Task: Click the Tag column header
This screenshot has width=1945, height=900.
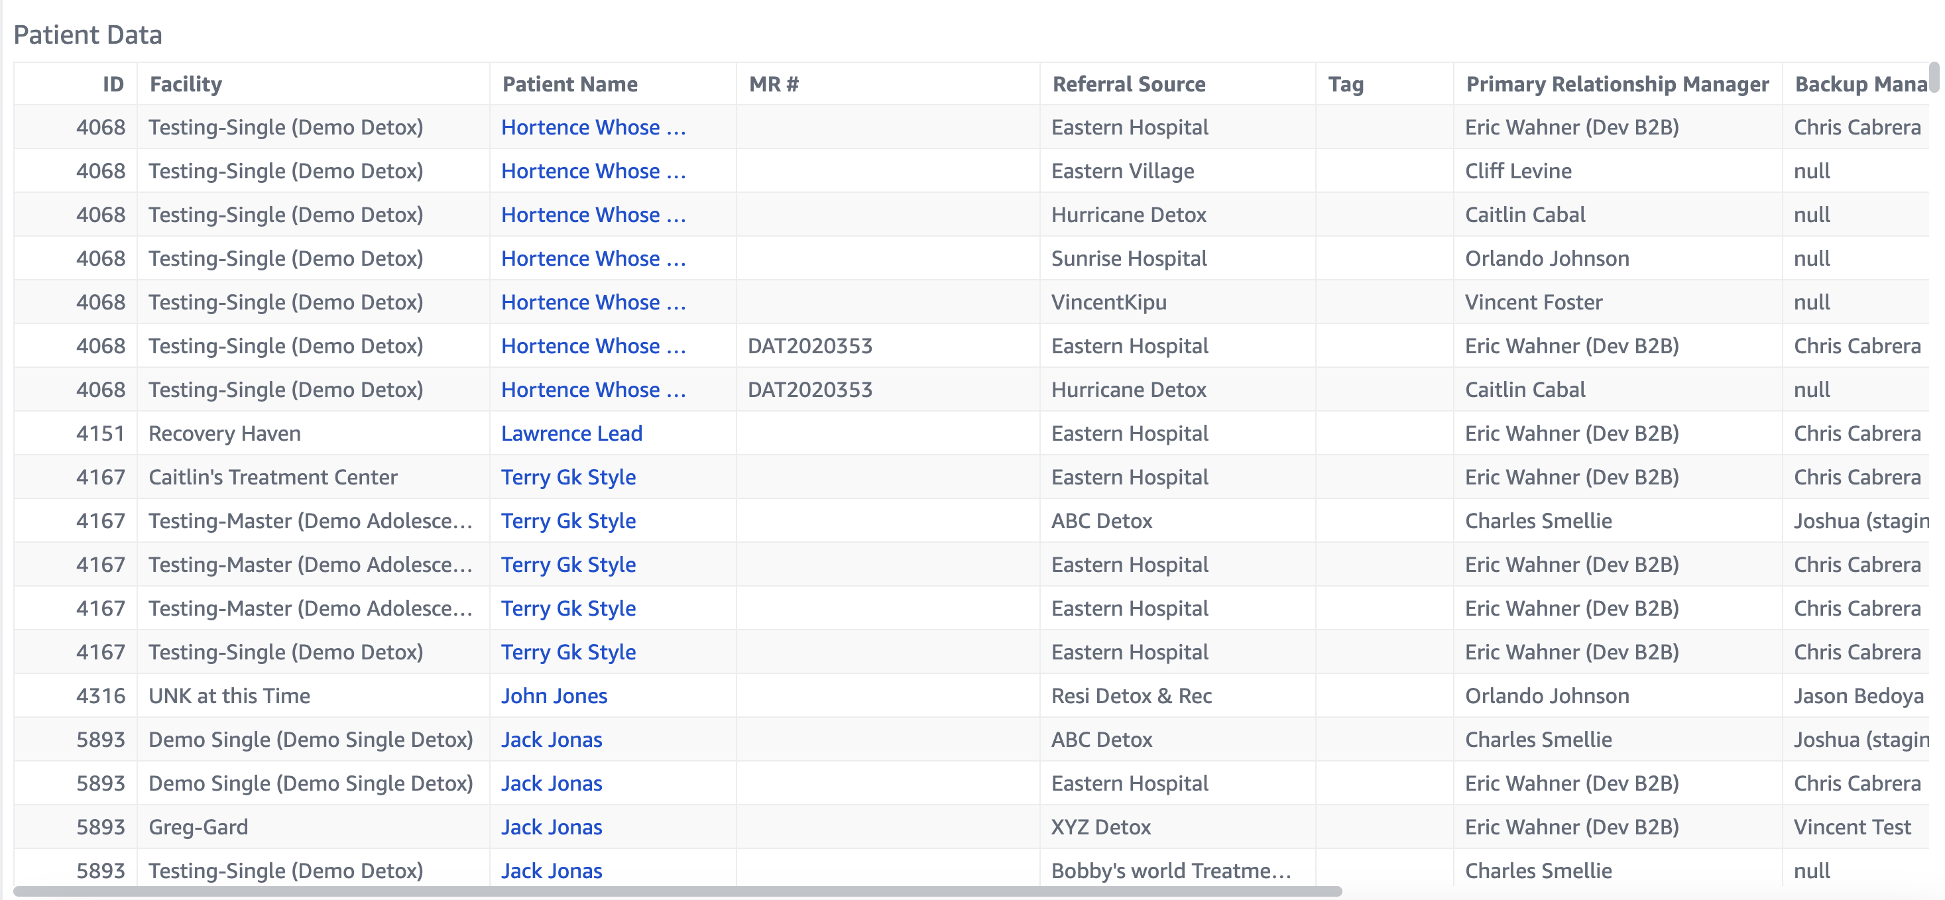Action: pos(1346,84)
